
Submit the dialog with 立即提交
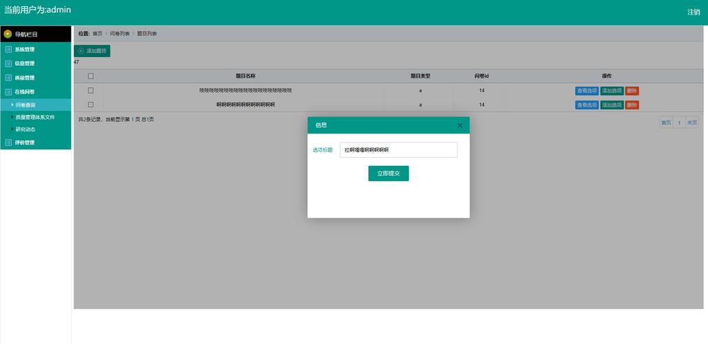point(388,173)
